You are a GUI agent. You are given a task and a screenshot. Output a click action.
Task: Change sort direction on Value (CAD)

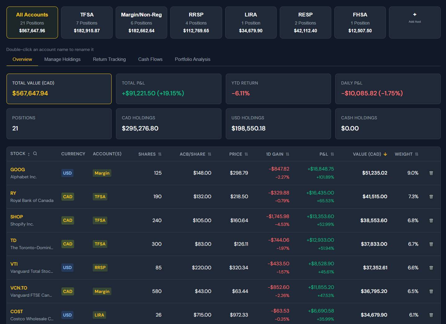coord(370,154)
